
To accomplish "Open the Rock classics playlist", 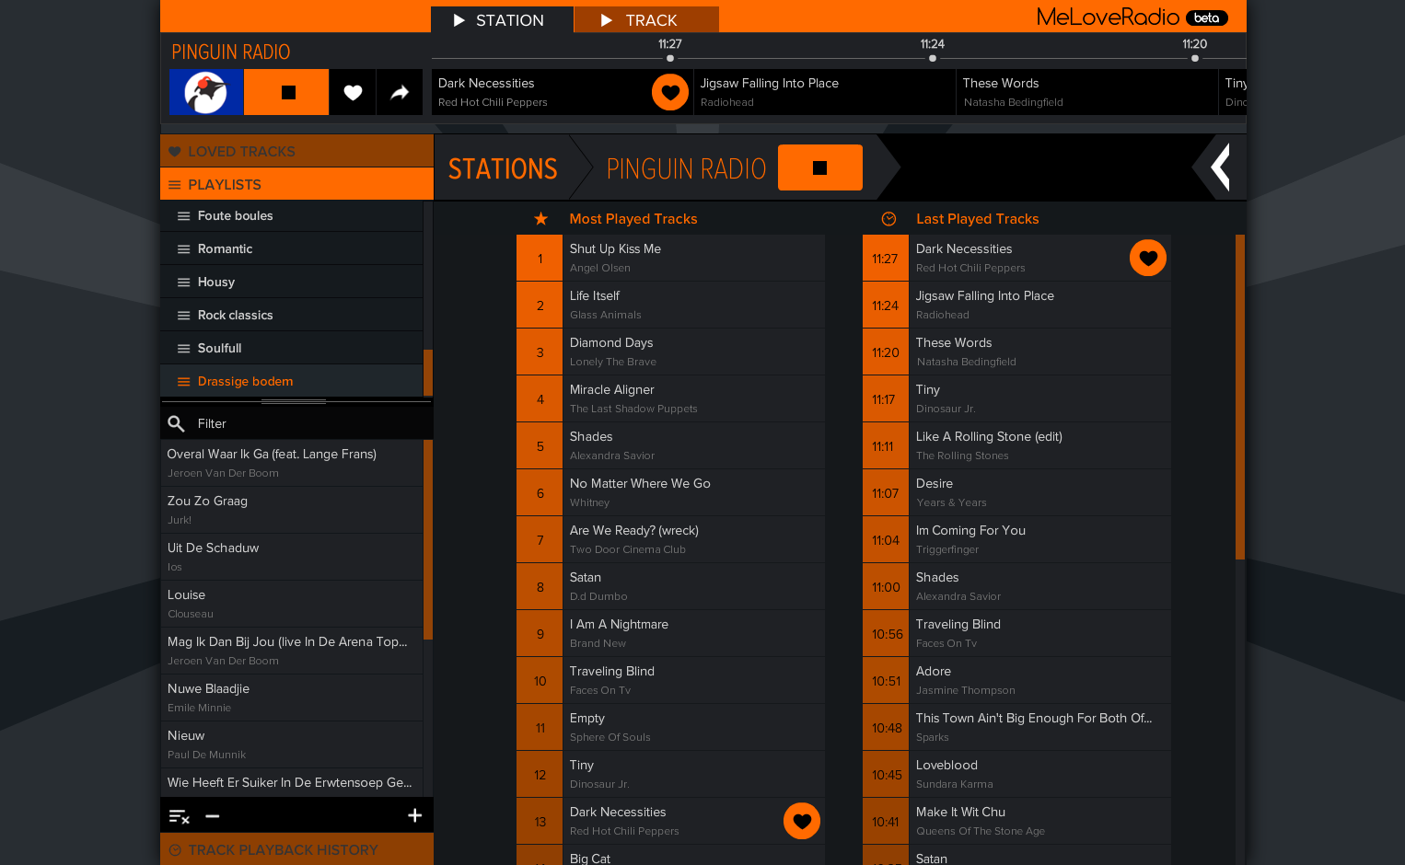I will pyautogui.click(x=291, y=315).
